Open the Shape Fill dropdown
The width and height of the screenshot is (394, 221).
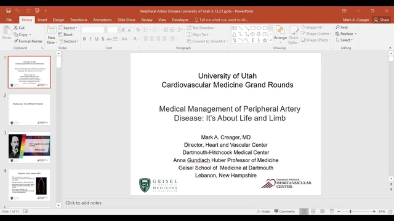[313, 27]
